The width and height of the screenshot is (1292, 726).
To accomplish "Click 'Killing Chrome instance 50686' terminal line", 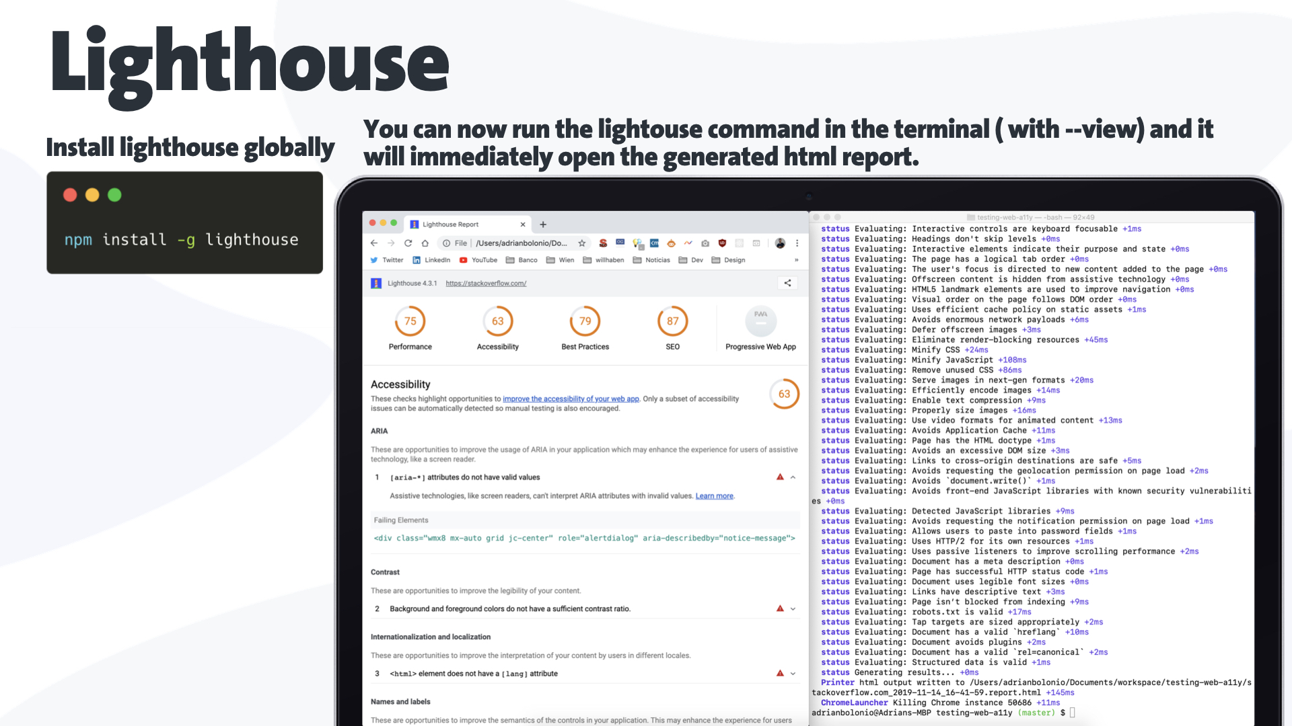I will 940,703.
